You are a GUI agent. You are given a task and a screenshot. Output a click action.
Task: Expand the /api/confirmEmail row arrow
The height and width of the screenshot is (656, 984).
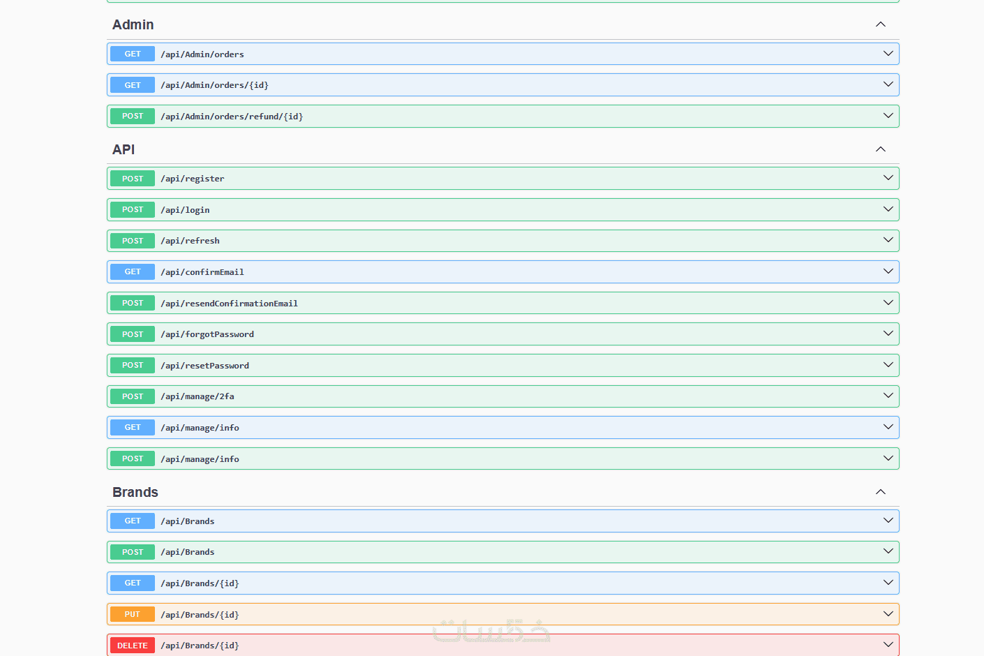[x=888, y=271]
